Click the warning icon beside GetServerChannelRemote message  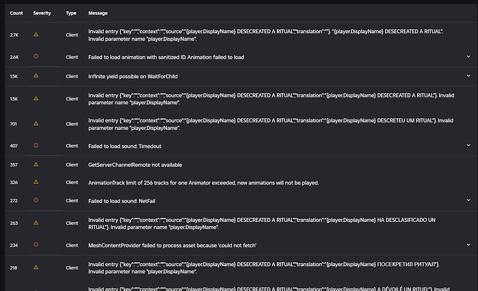[36, 165]
